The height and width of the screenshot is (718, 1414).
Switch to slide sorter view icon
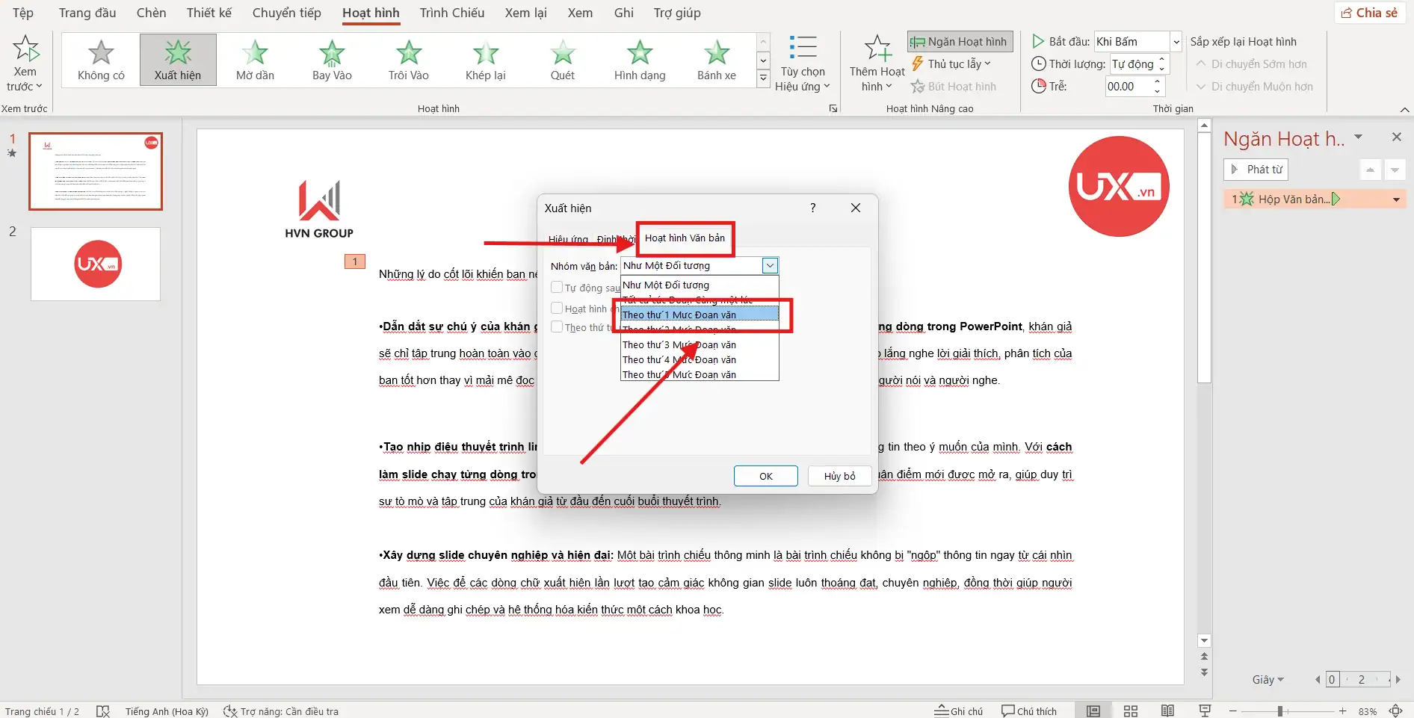coord(1130,711)
